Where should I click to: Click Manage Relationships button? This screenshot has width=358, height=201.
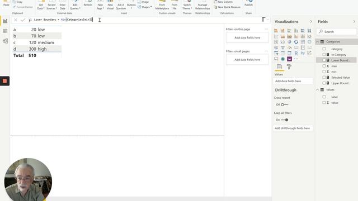202,5
